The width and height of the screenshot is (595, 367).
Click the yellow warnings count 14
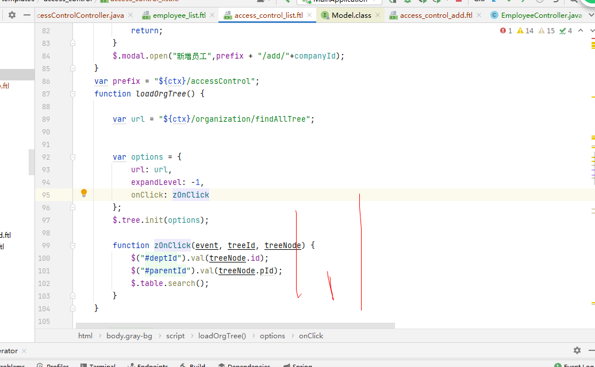525,30
